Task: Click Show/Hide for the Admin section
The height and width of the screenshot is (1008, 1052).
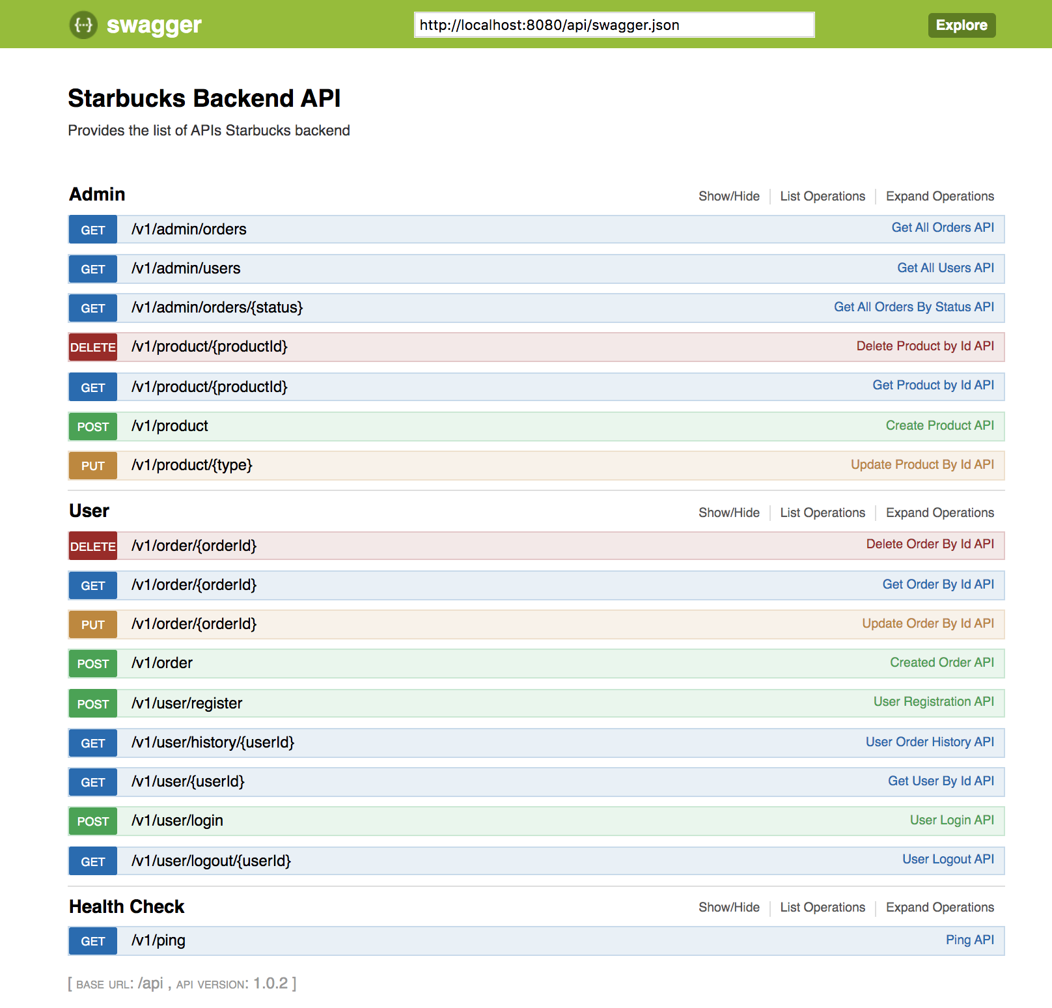Action: coord(728,196)
